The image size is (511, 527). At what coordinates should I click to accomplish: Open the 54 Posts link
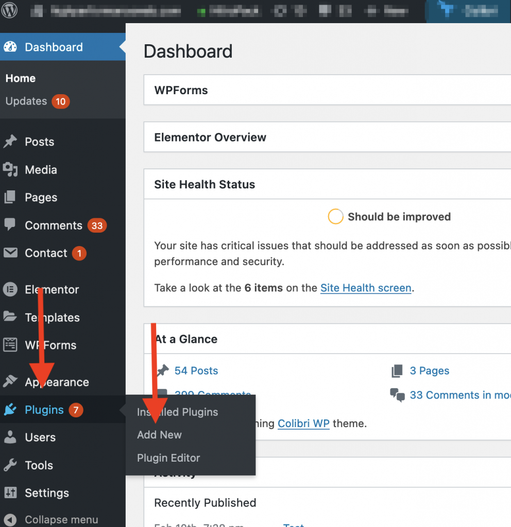tap(196, 371)
